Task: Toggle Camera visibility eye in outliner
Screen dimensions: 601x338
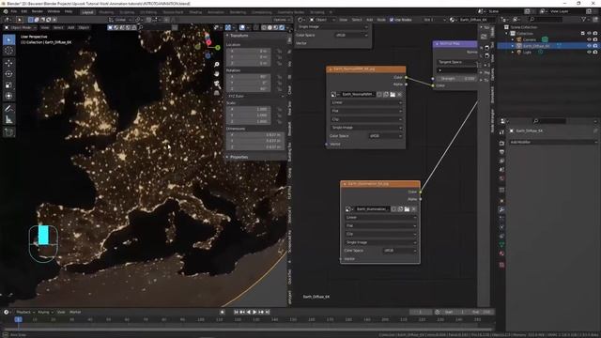Action: (589, 39)
